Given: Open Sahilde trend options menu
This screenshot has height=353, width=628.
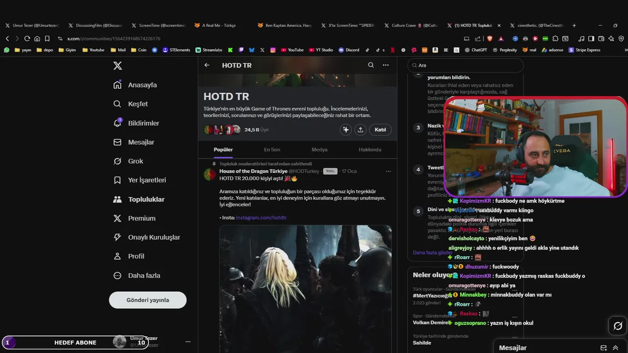Looking at the screenshot, I should point(515,337).
